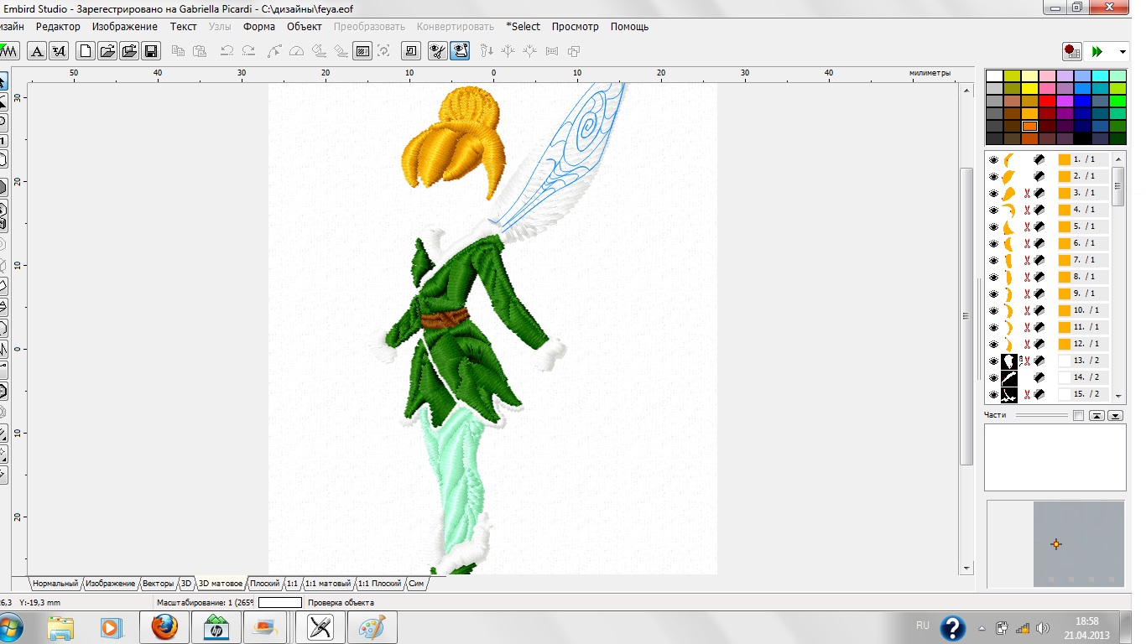The width and height of the screenshot is (1146, 644).
Task: Select the text tool 'A' icon
Action: tap(37, 51)
